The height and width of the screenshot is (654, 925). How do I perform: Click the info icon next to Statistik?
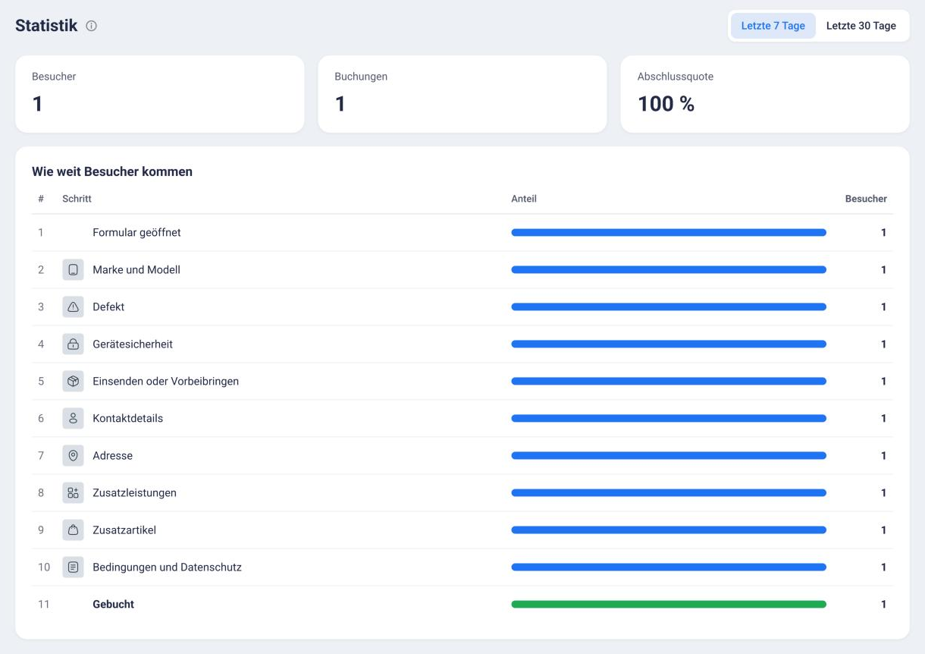point(92,26)
